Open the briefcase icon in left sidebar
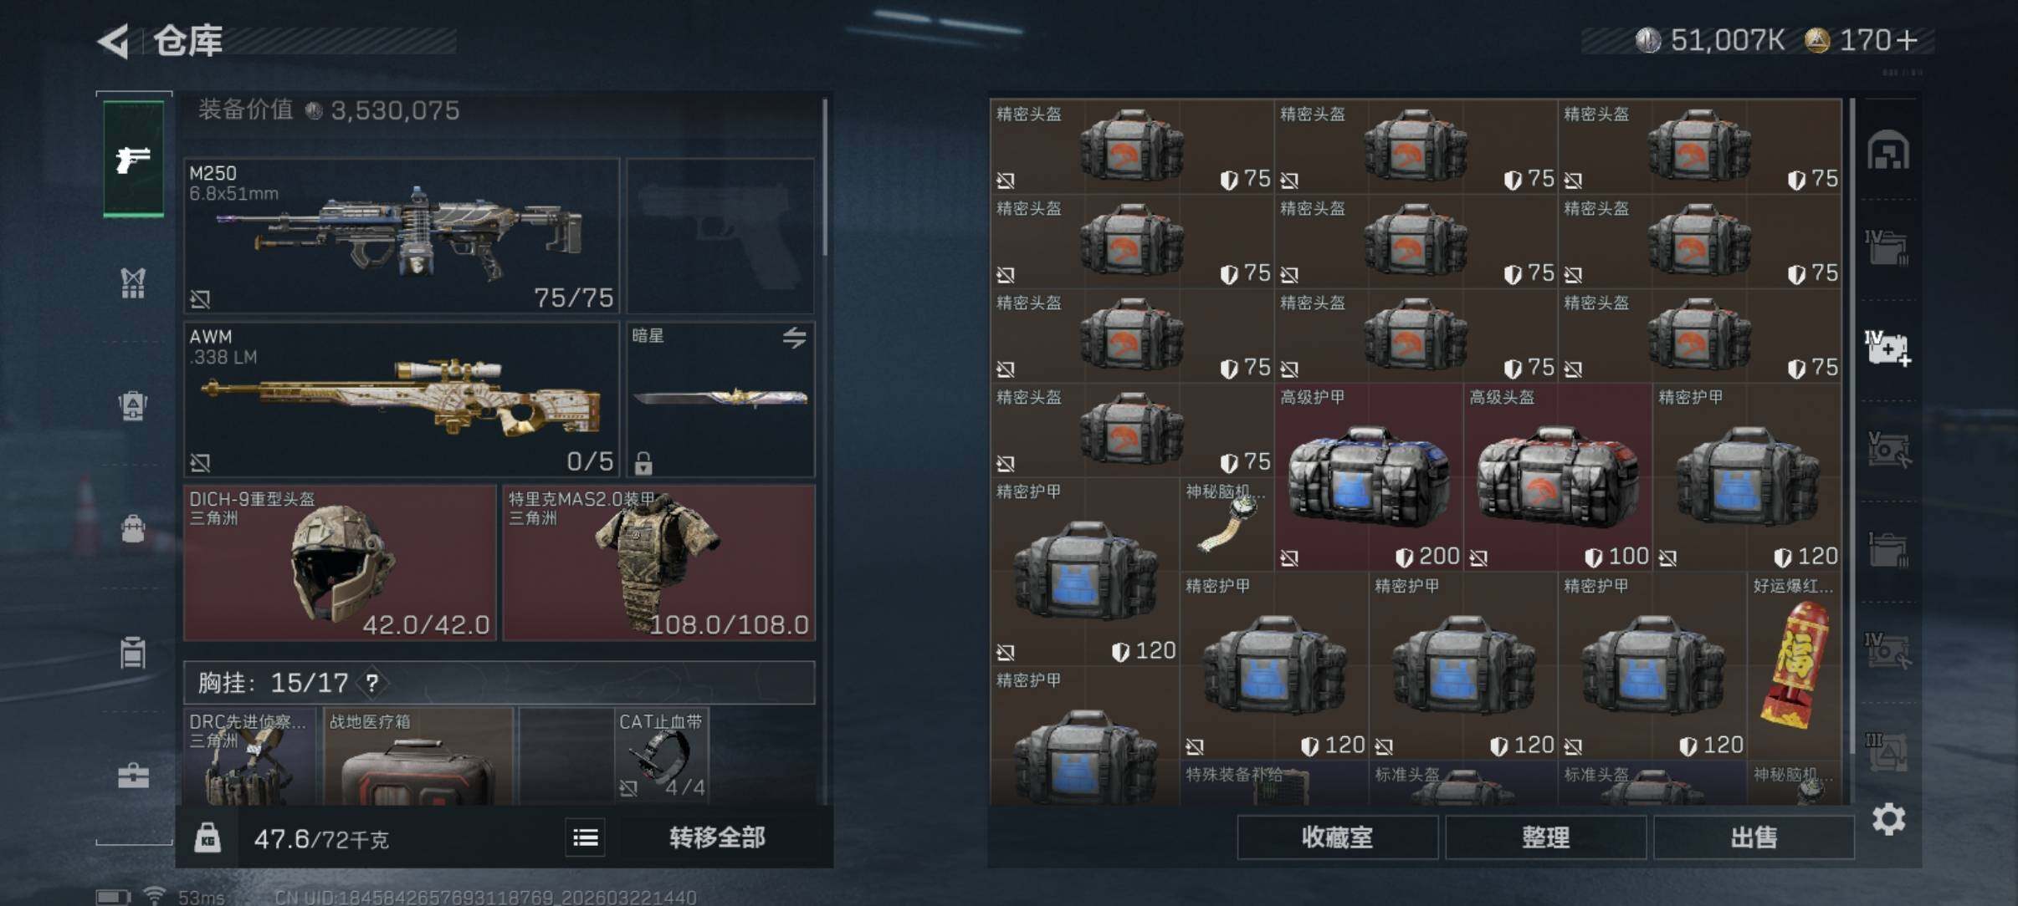Image resolution: width=2018 pixels, height=906 pixels. tap(133, 776)
